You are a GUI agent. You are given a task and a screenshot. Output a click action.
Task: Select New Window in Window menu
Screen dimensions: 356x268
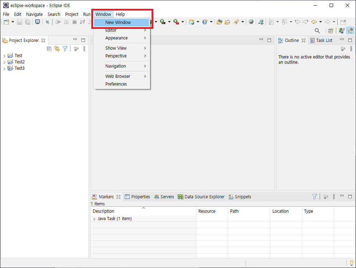122,23
